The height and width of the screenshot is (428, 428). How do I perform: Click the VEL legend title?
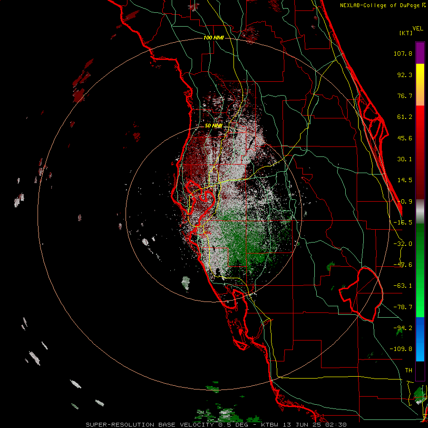(x=418, y=29)
